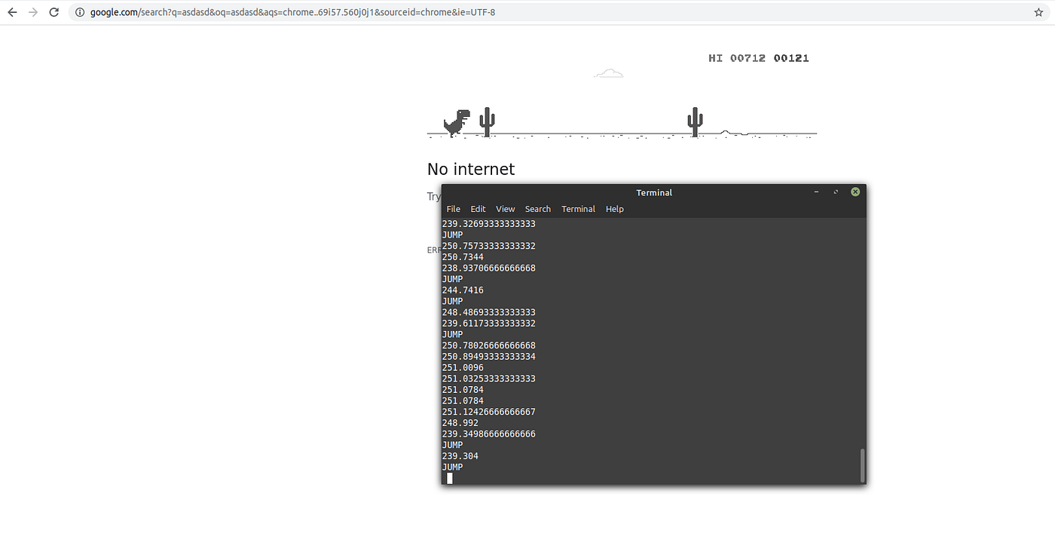Bookmark this page with the star icon
The image size is (1055, 552).
coord(1038,12)
